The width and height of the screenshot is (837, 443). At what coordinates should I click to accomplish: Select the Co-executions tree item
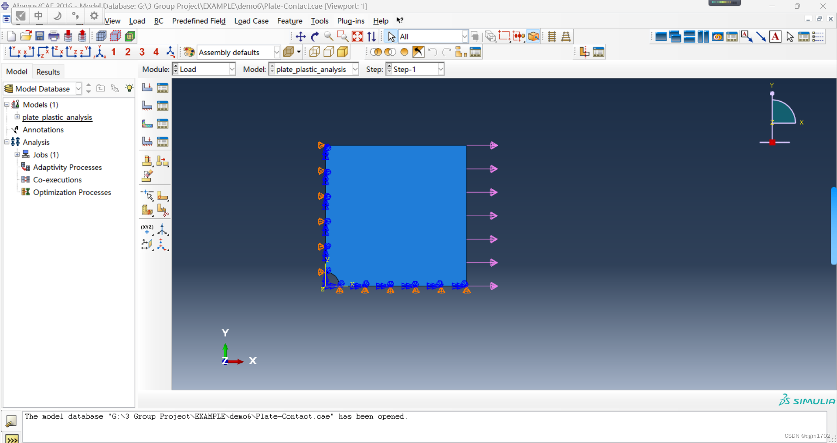point(58,180)
